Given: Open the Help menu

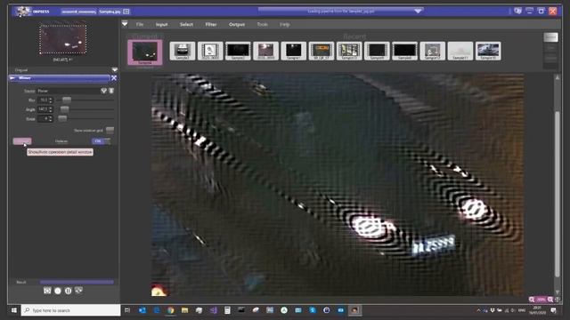Looking at the screenshot, I should tap(285, 24).
